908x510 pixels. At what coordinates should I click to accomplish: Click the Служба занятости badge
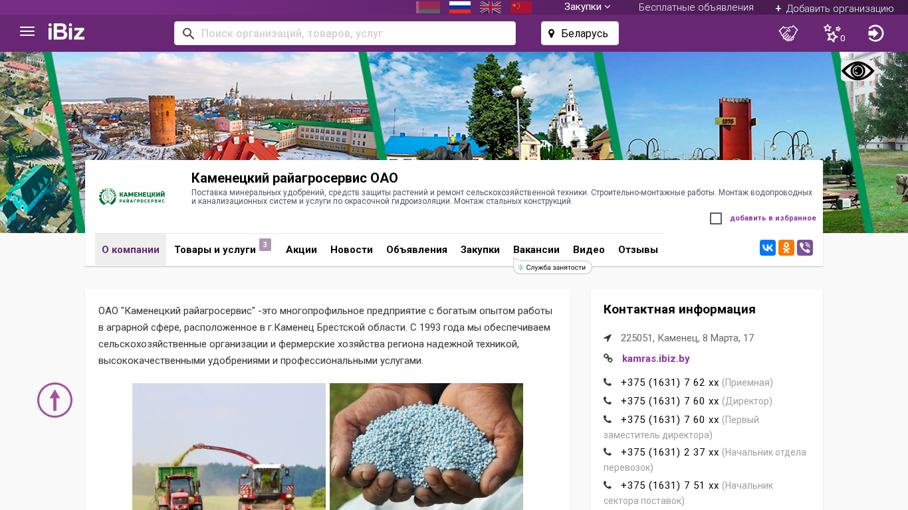(552, 268)
